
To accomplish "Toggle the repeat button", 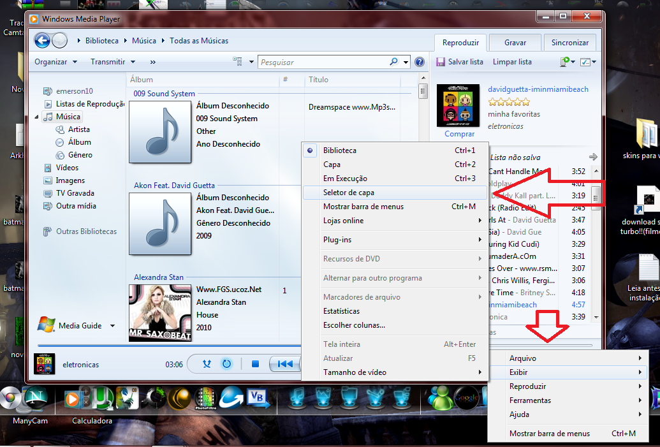I will tap(226, 364).
